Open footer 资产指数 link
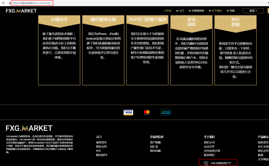 tap(155, 142)
